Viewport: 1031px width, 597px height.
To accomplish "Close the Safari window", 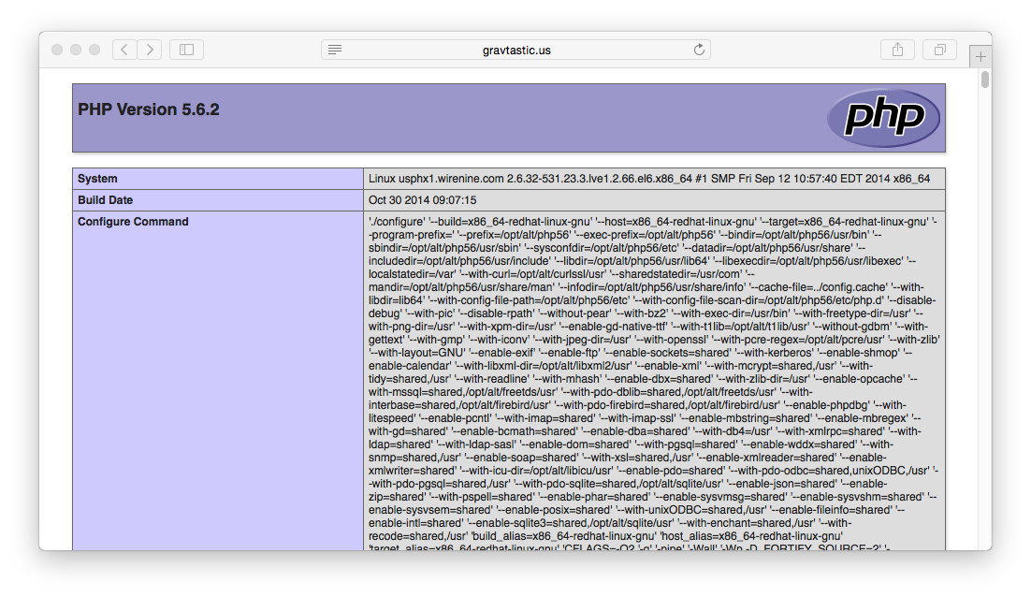I will click(57, 50).
